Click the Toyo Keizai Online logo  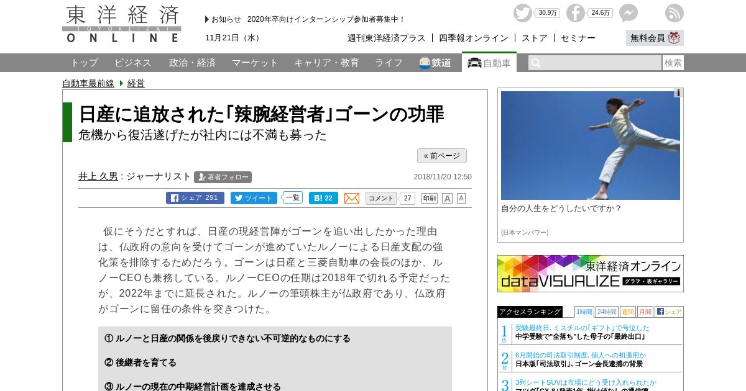point(122,24)
